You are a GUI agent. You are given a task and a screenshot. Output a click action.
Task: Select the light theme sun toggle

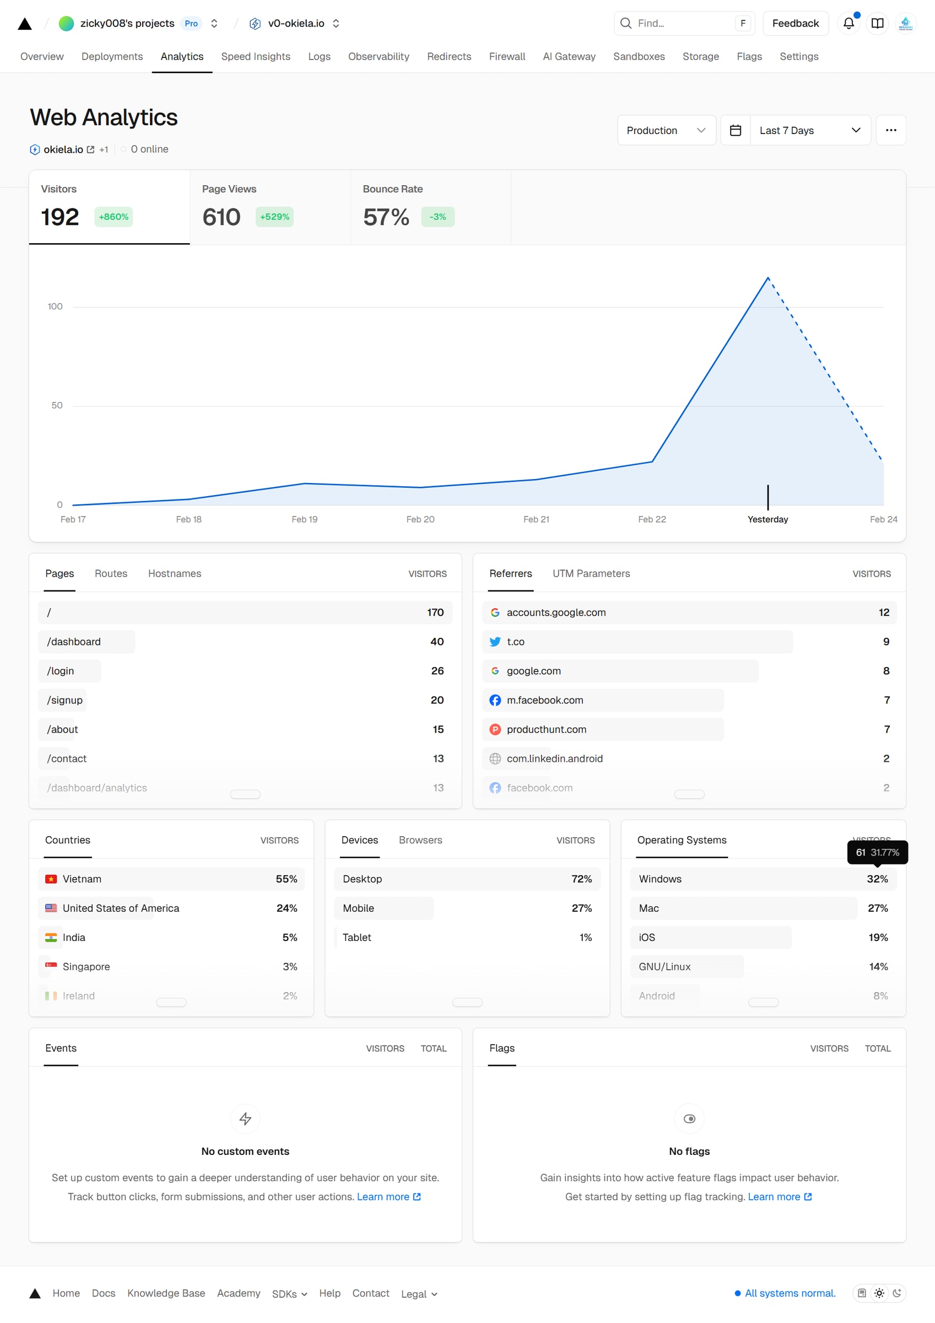880,1293
